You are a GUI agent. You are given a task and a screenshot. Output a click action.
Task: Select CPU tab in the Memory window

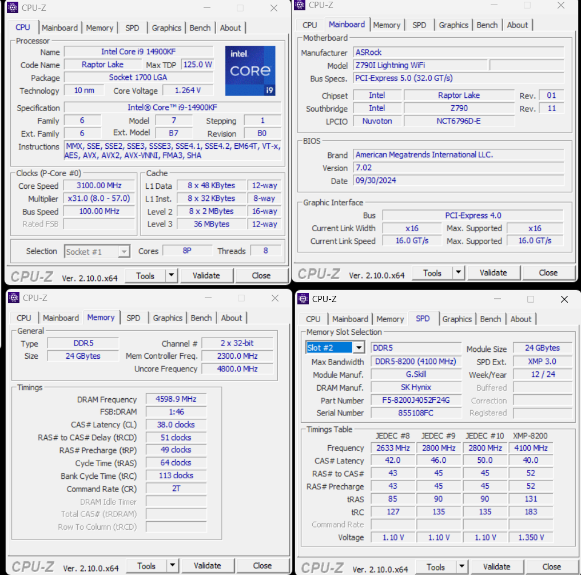(23, 318)
